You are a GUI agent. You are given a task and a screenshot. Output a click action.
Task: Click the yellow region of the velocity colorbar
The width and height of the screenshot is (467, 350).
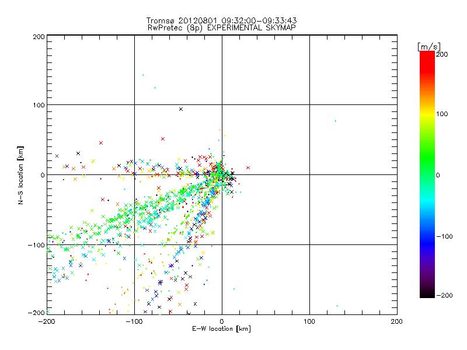click(x=427, y=114)
